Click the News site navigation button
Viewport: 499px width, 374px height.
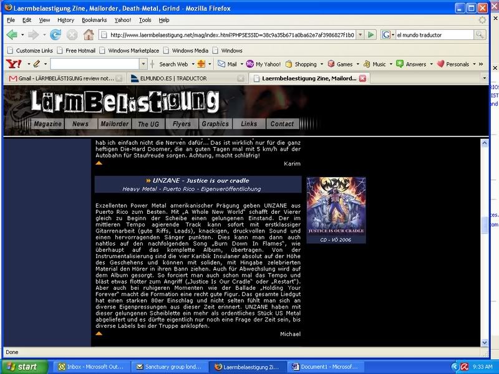(80, 123)
